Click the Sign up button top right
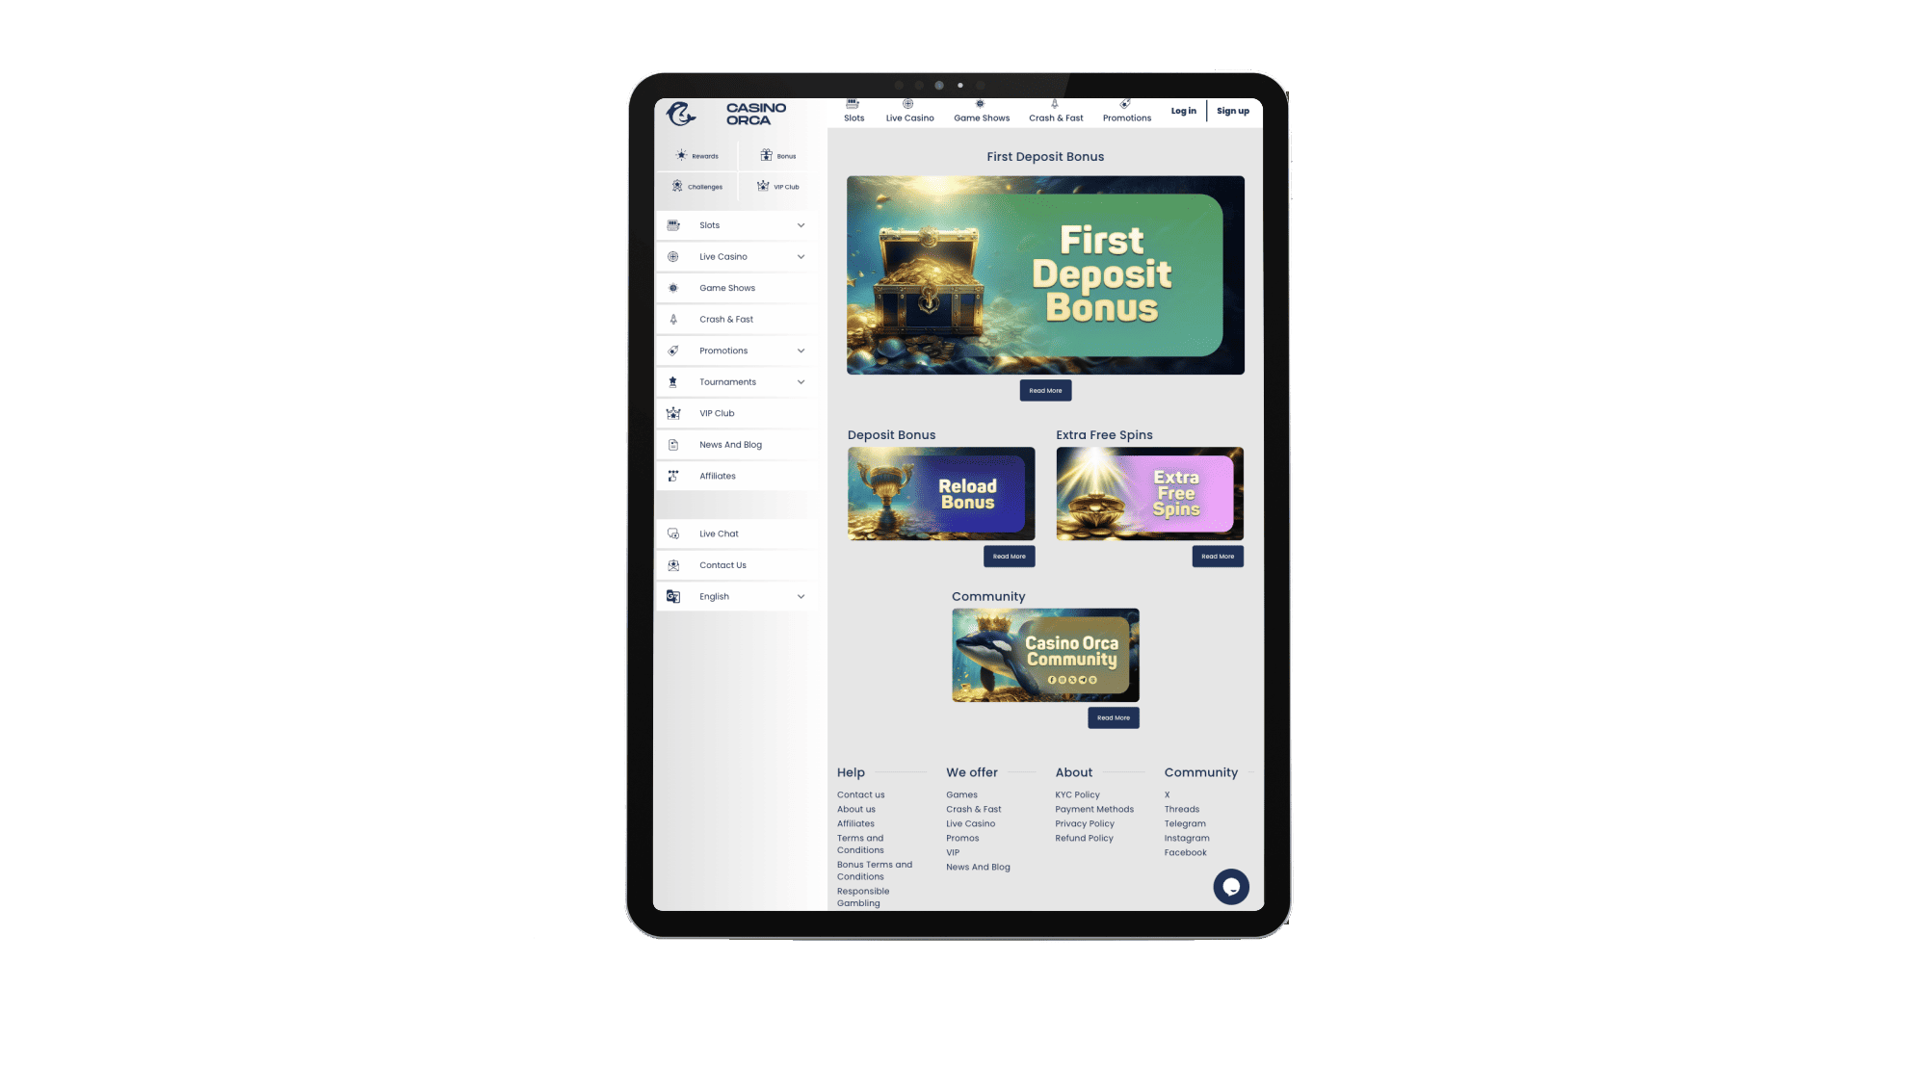The height and width of the screenshot is (1092, 1917). [1232, 111]
